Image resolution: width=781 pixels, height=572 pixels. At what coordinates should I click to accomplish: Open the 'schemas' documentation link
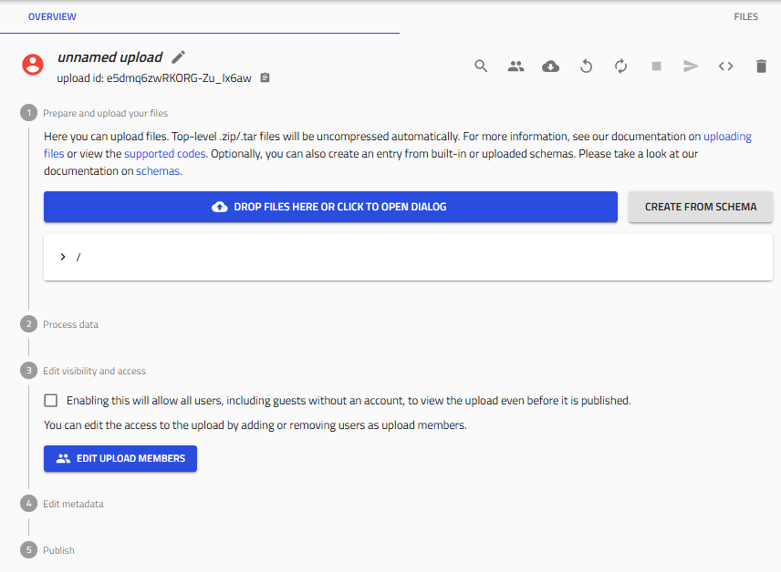click(158, 171)
